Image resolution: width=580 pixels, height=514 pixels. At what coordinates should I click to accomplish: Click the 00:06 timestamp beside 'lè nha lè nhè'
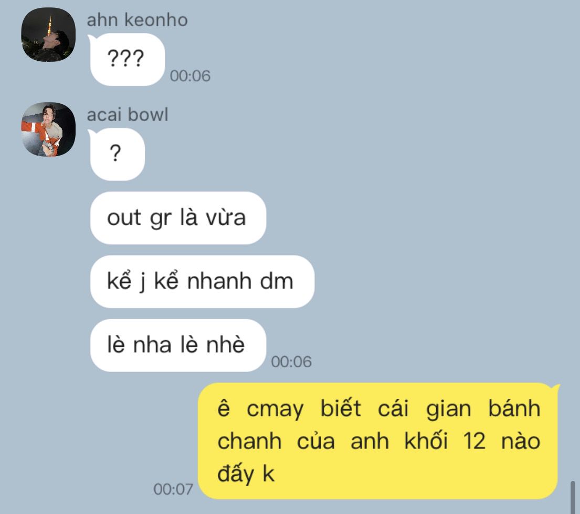pyautogui.click(x=291, y=362)
